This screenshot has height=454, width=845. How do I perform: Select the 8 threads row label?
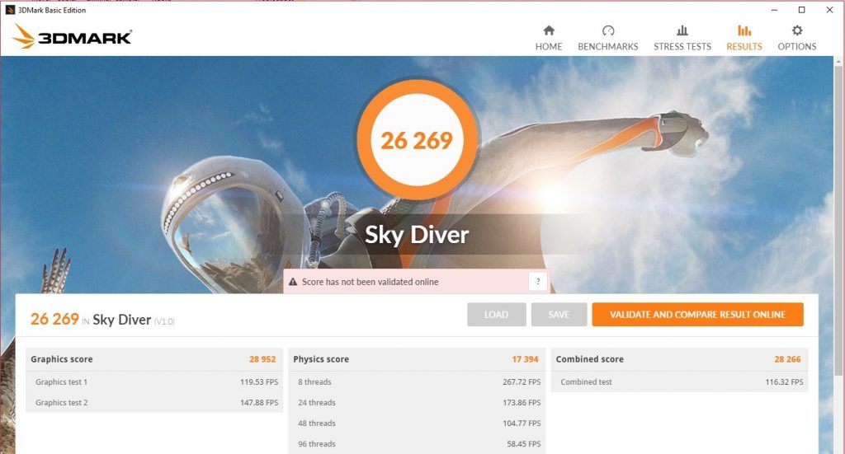tap(314, 382)
